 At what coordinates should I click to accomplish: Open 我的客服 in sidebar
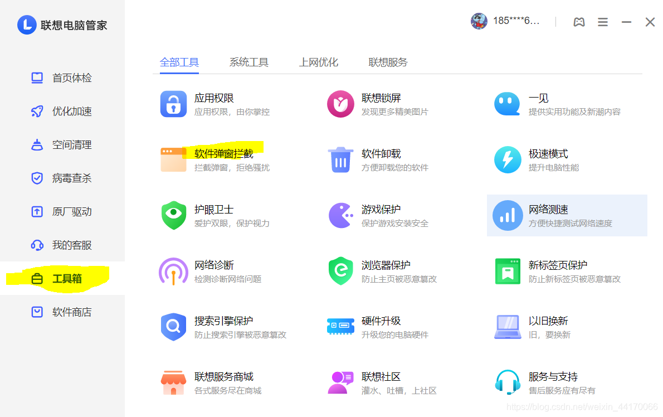(62, 245)
